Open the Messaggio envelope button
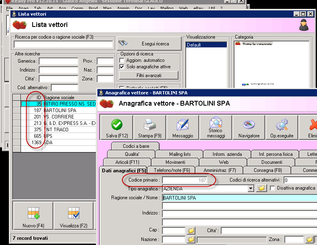317x245 pixels. [x=182, y=127]
